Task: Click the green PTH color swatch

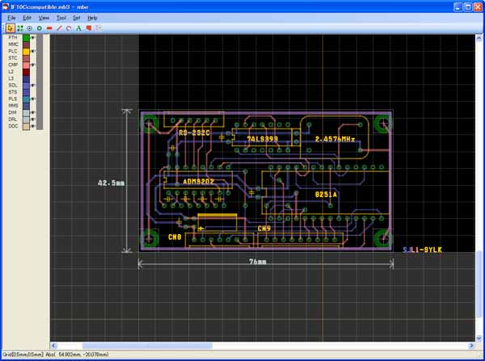Action: coord(27,38)
